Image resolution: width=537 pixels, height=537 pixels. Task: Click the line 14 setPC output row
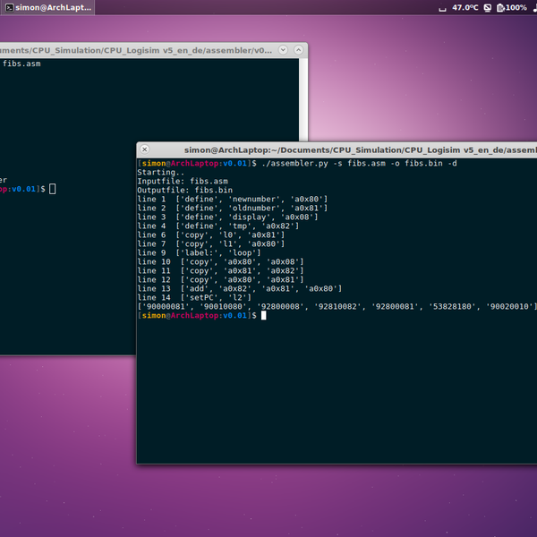[x=194, y=297]
